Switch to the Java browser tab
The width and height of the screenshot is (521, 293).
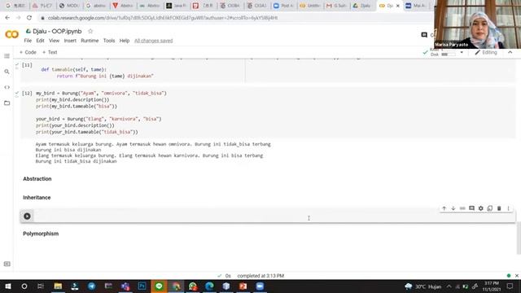[x=177, y=6]
